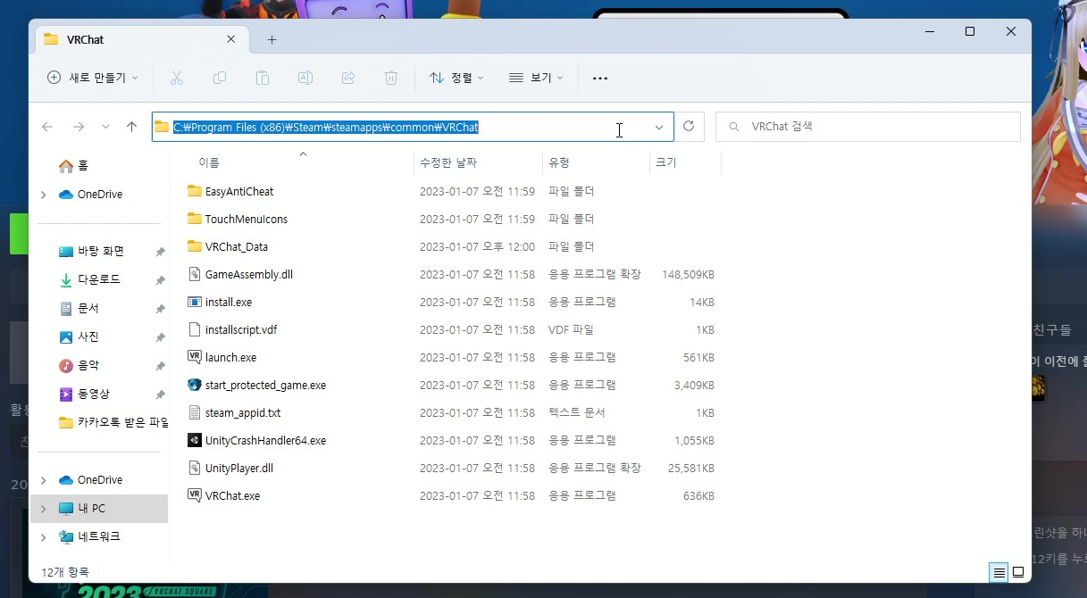Click the VRChat.exe VR icon
Screen dimensions: 1087x598
click(x=195, y=495)
